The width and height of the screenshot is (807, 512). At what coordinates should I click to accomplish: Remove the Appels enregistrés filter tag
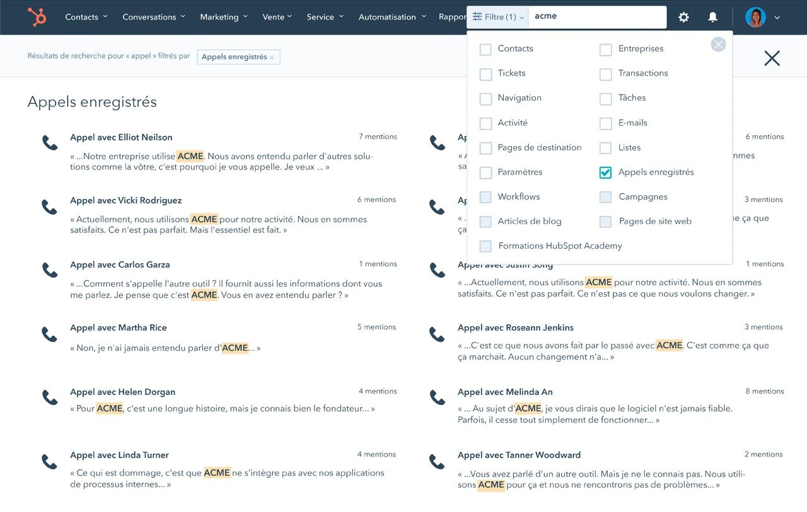272,57
